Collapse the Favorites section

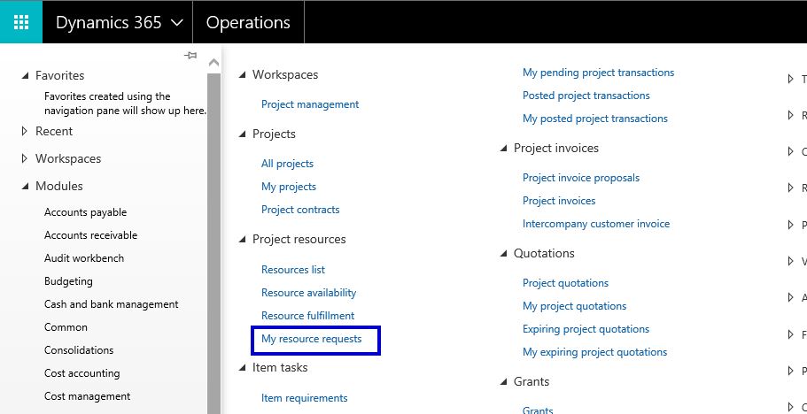coord(25,76)
